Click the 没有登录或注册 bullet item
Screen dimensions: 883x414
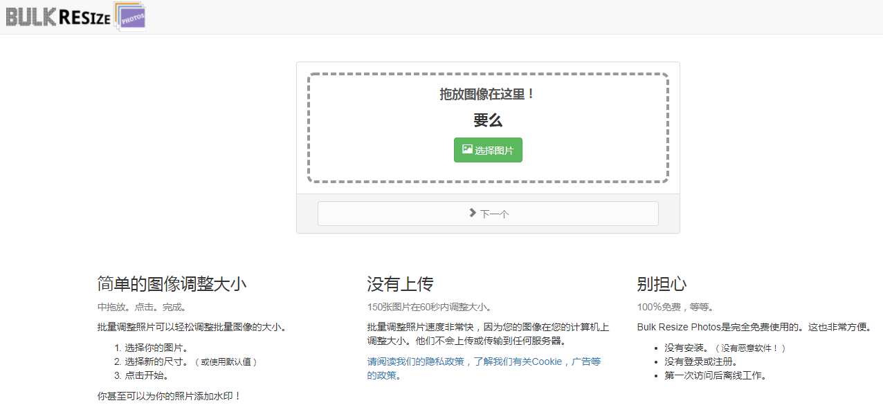700,361
